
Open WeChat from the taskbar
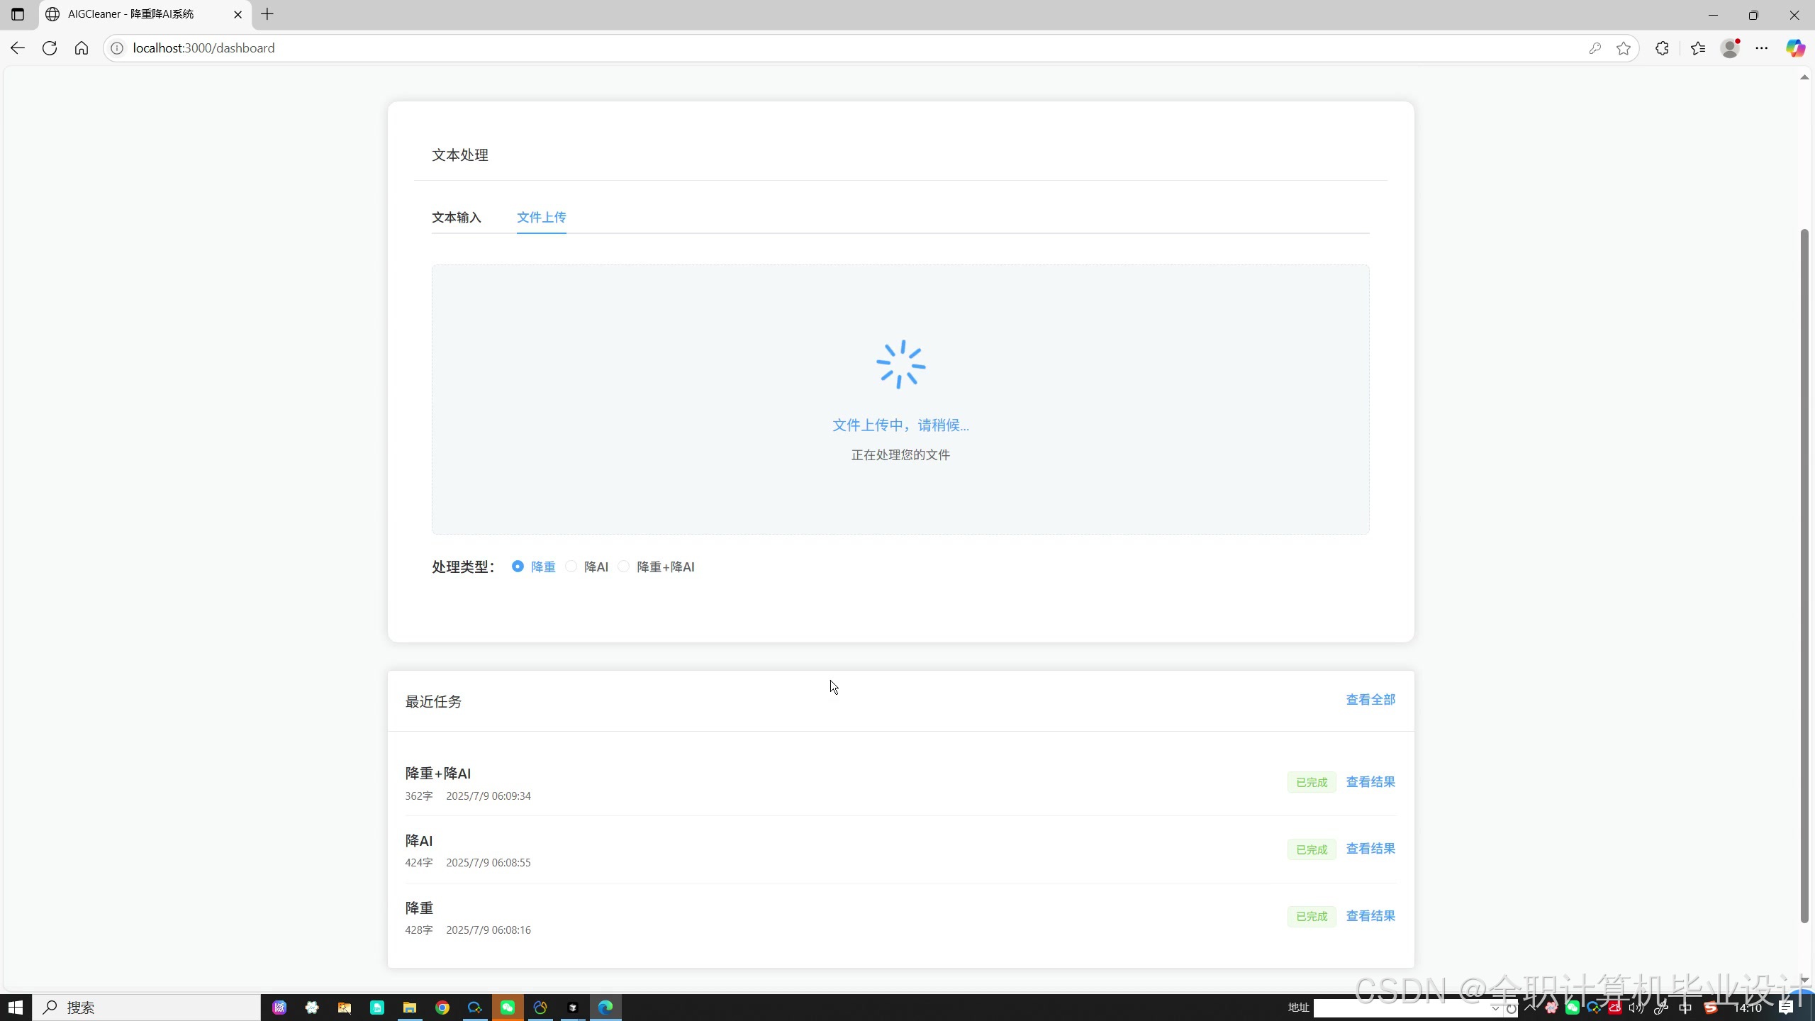(x=508, y=1008)
